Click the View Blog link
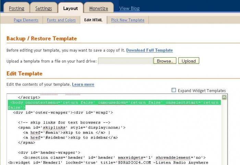 pos(129,8)
